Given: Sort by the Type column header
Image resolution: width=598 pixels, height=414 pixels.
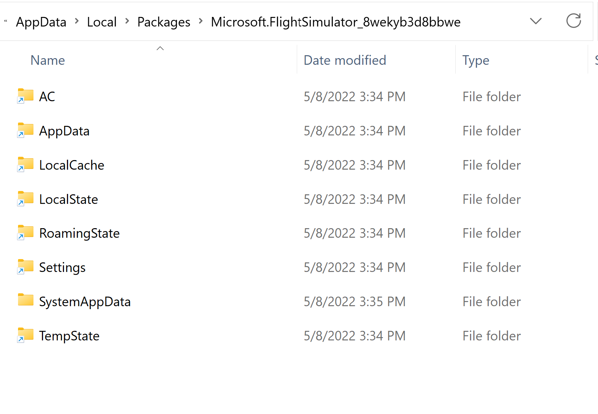Looking at the screenshot, I should click(x=476, y=60).
